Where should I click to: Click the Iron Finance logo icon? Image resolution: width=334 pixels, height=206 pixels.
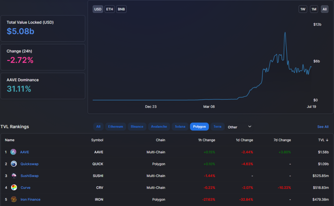[13, 199]
